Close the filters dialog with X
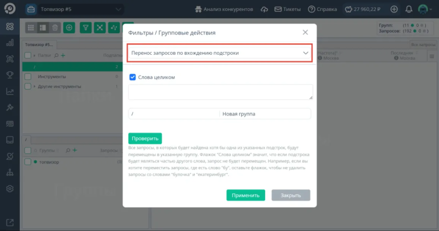 click(306, 33)
